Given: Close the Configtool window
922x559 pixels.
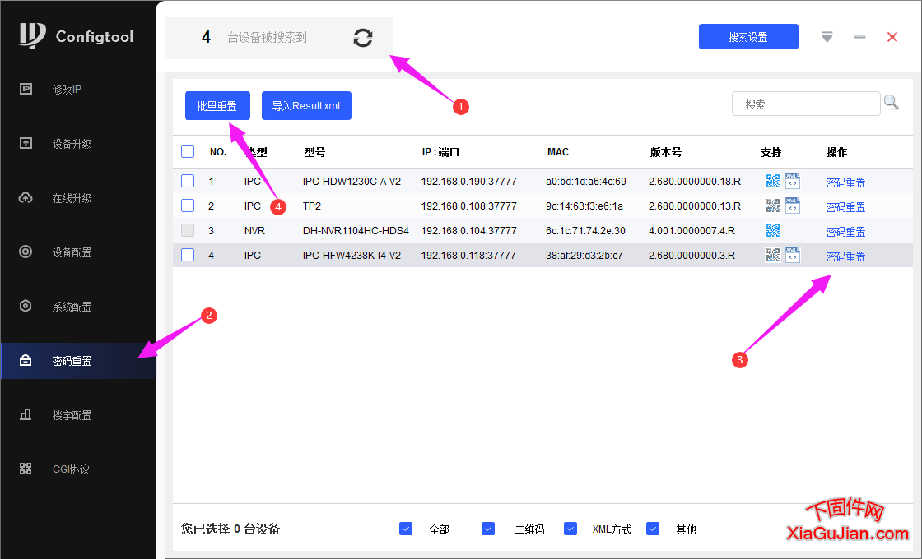Looking at the screenshot, I should [892, 37].
